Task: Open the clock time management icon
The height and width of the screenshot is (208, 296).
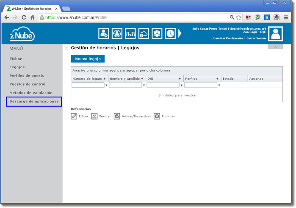Action: click(x=170, y=33)
